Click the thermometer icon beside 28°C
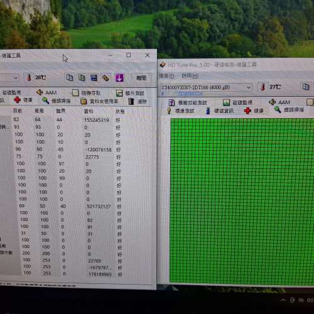 click(x=29, y=77)
